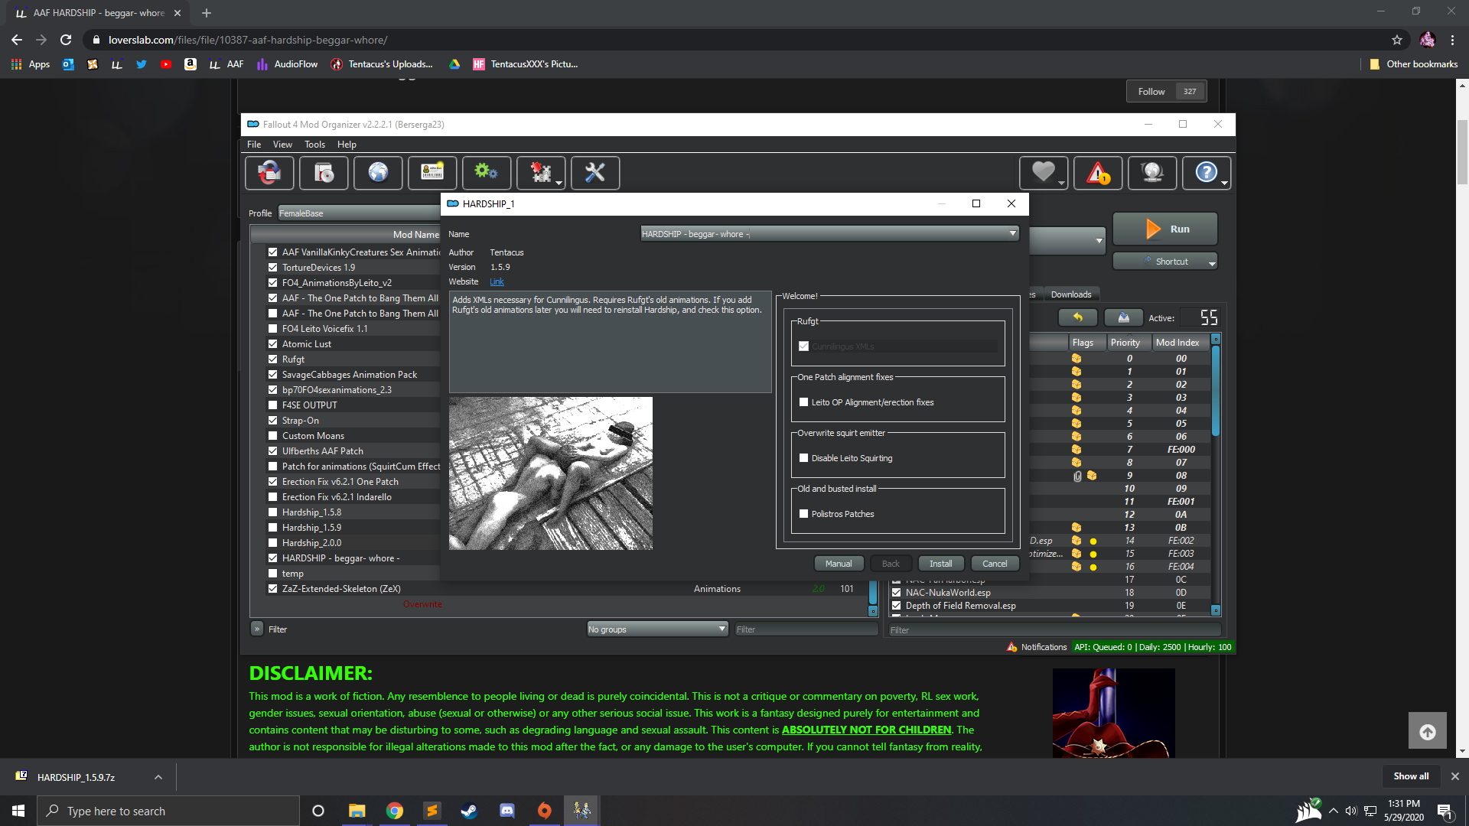Open the View menu
This screenshot has width=1469, height=826.
tap(282, 145)
